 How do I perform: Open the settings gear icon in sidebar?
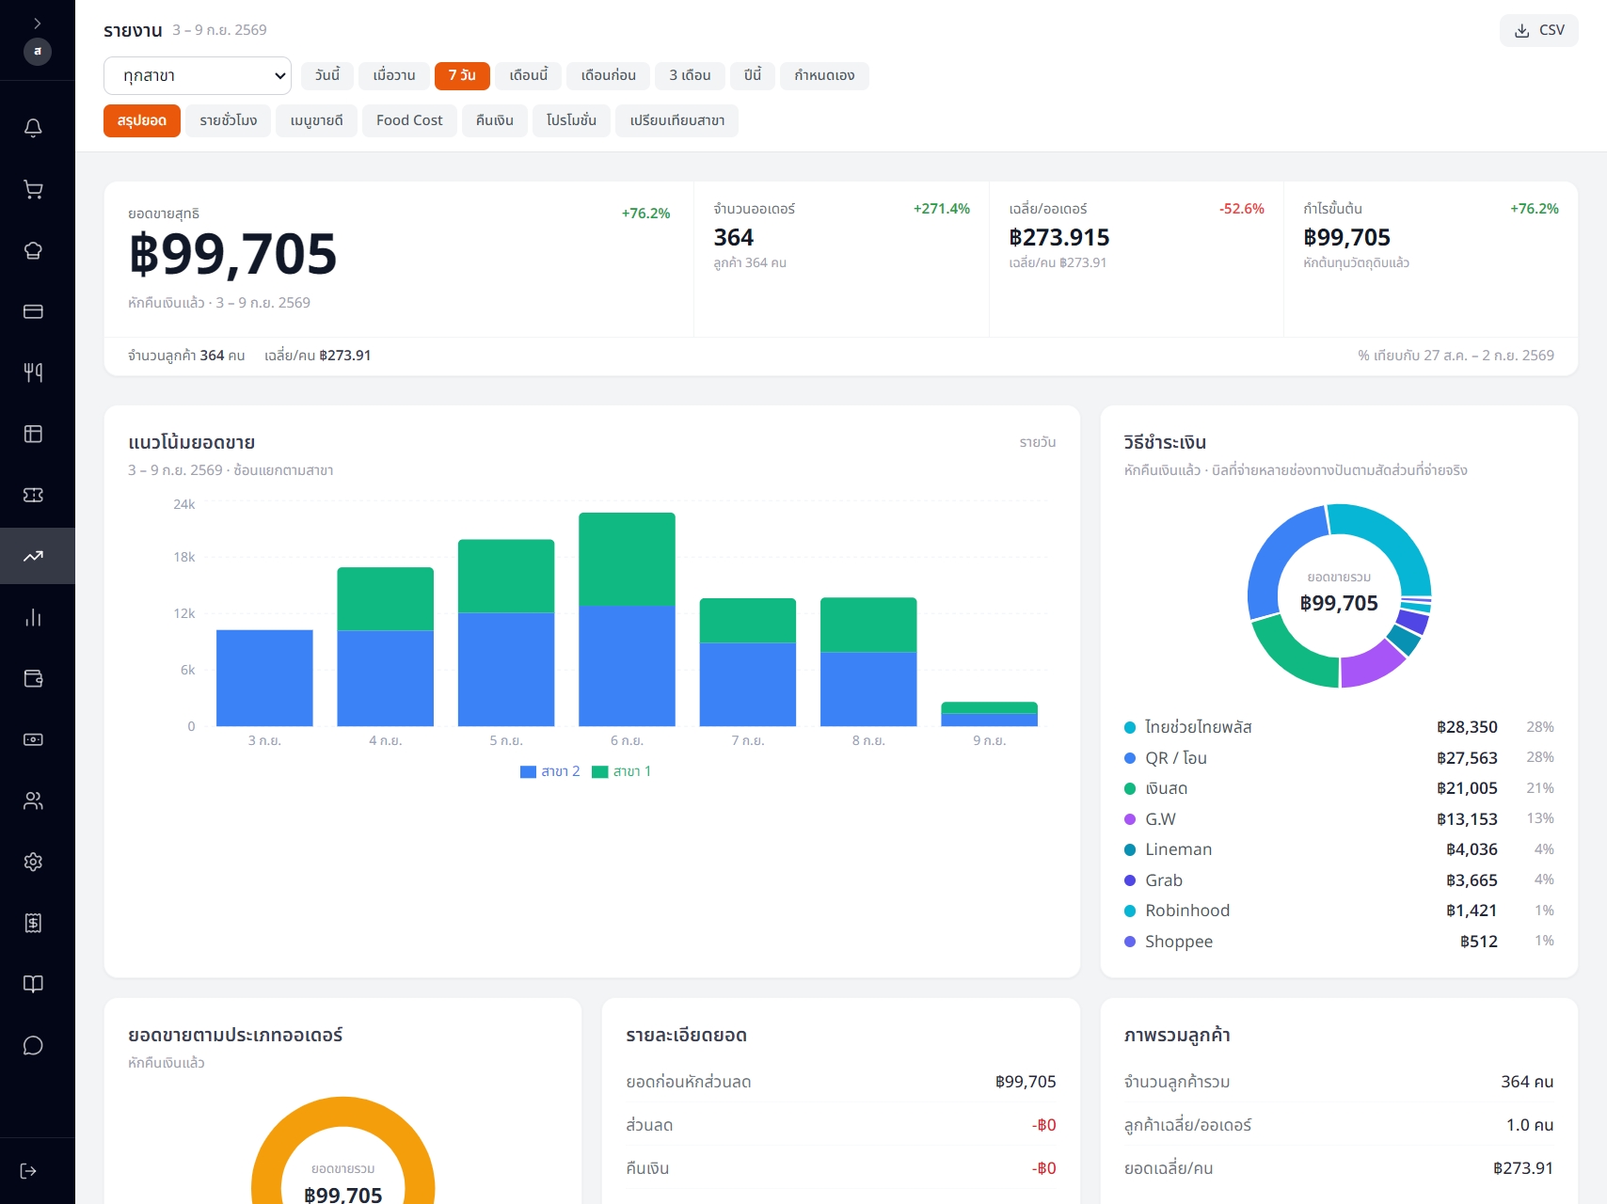tap(33, 862)
